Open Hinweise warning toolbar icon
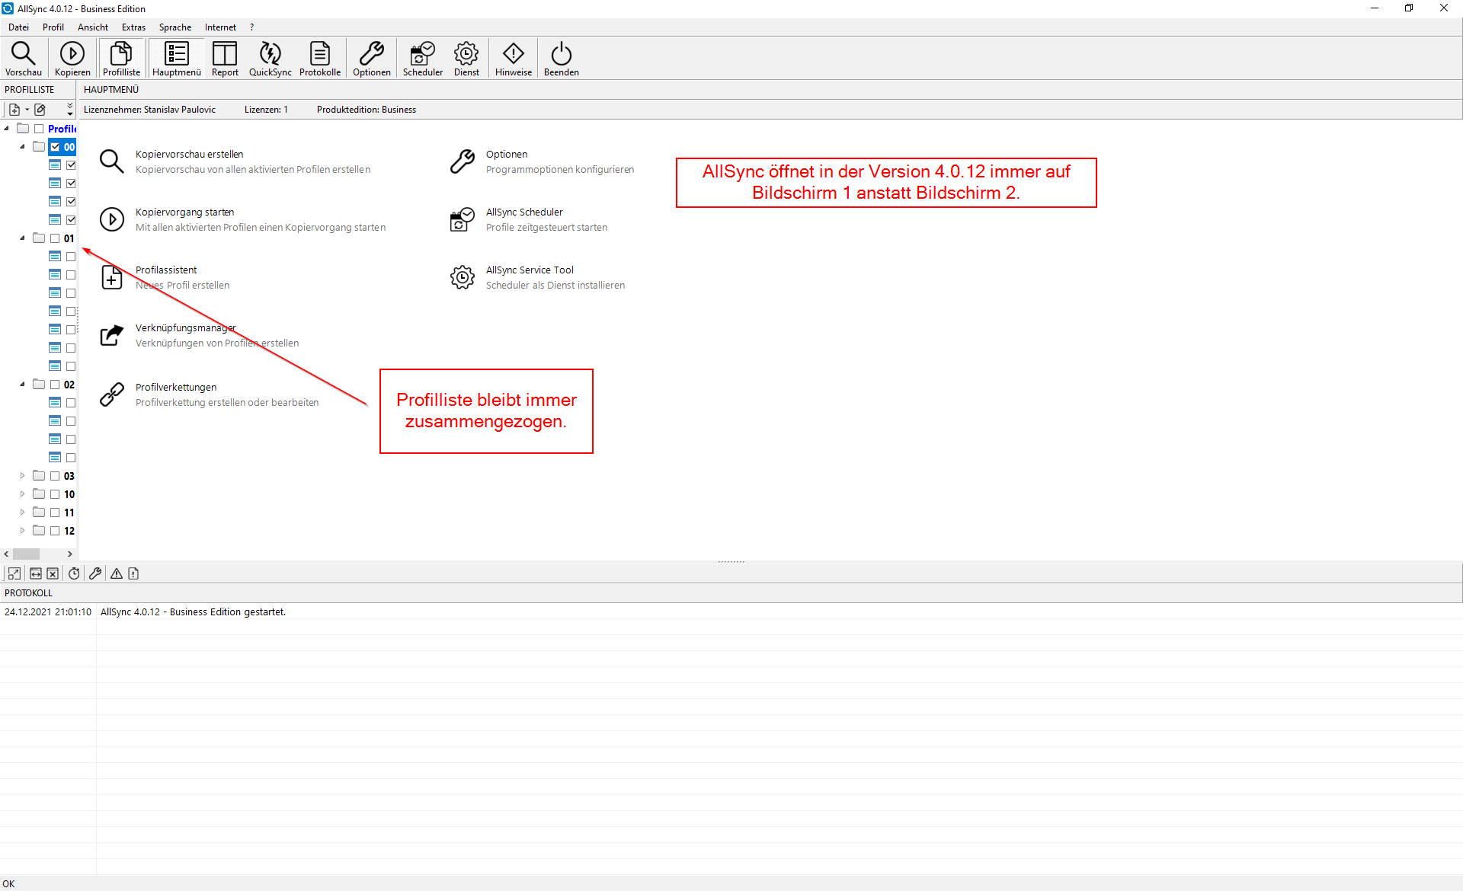 click(514, 59)
